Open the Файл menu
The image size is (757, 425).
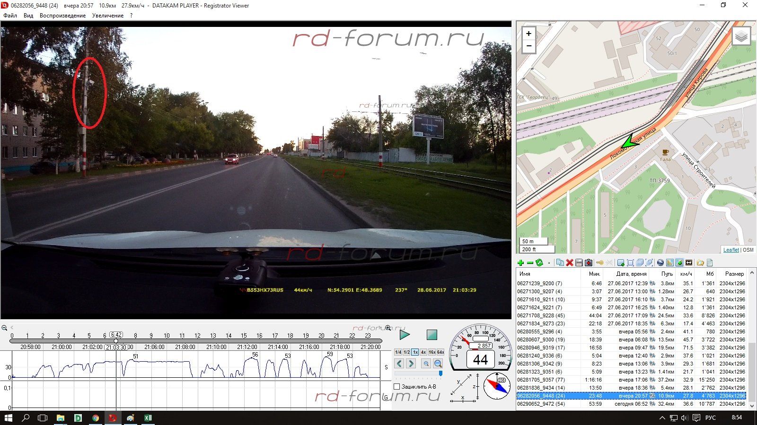click(x=10, y=16)
